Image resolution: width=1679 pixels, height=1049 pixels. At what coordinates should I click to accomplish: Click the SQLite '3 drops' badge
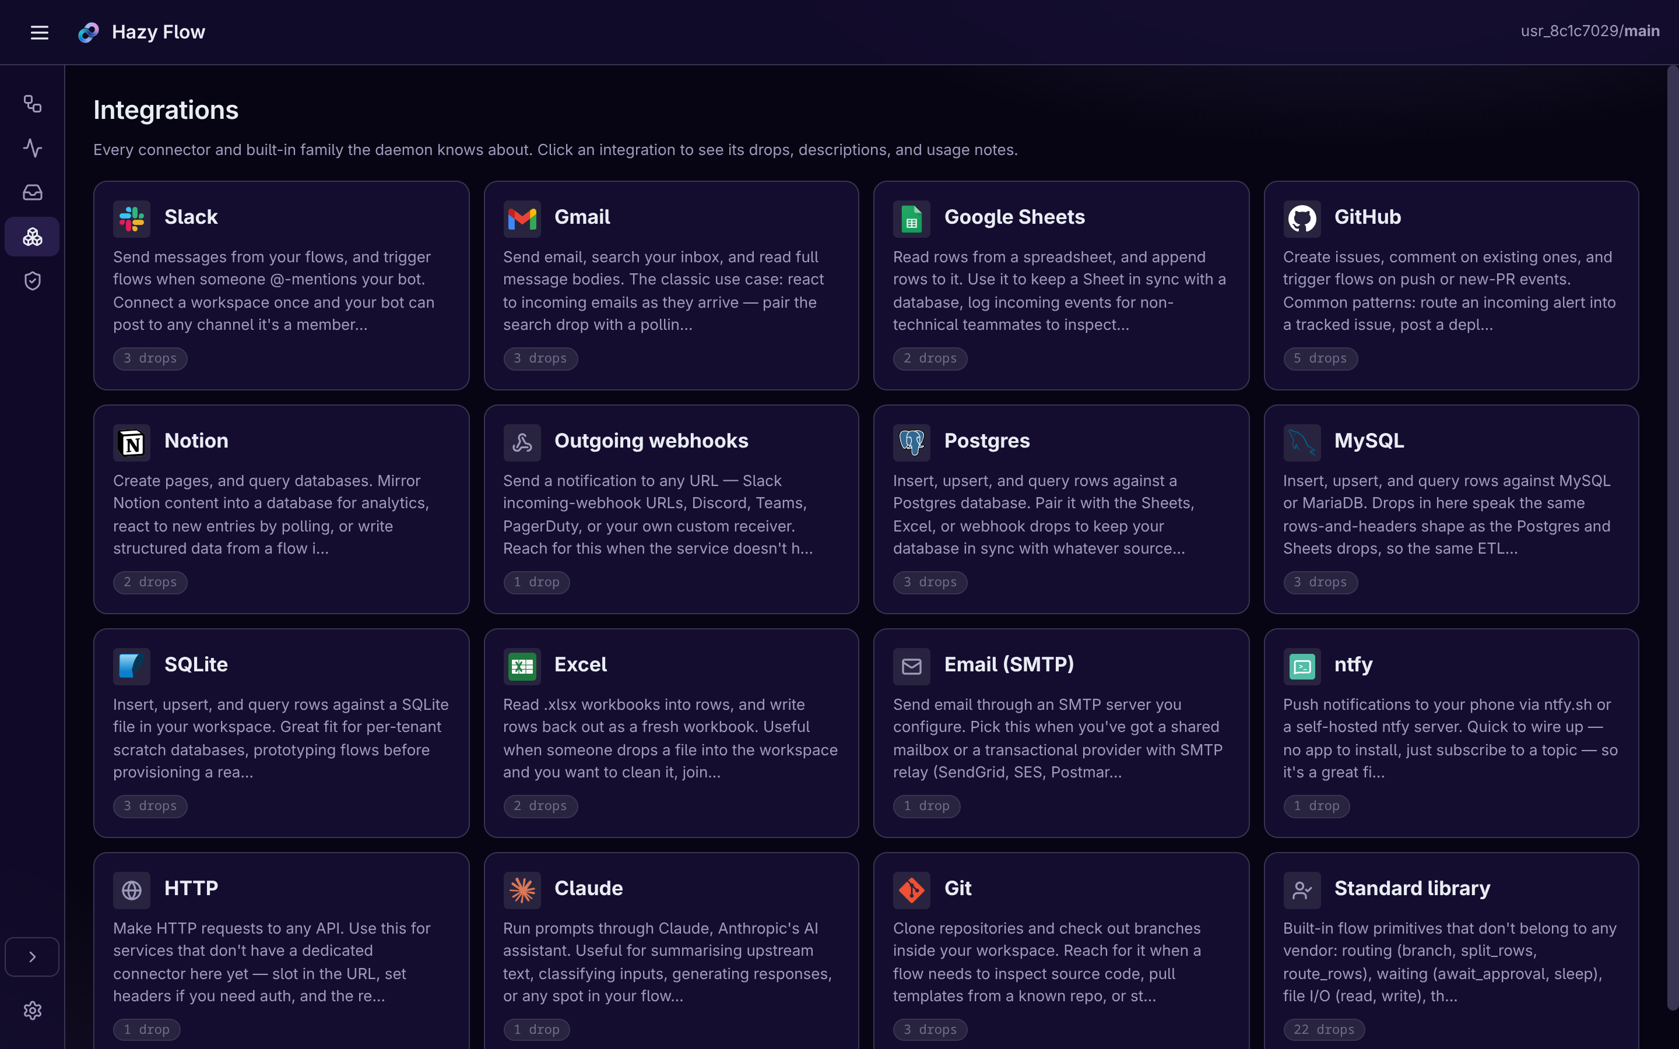click(x=150, y=806)
